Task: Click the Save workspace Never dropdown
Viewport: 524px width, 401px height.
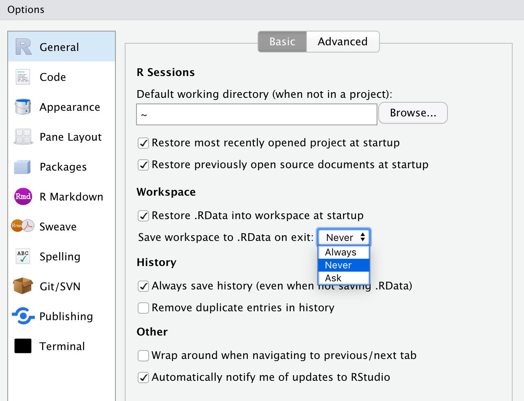Action: [343, 237]
